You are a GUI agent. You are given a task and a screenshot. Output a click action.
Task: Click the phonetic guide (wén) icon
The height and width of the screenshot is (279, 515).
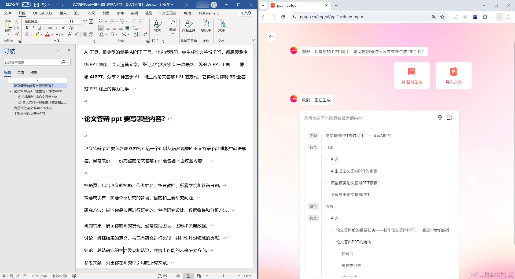click(x=85, y=21)
